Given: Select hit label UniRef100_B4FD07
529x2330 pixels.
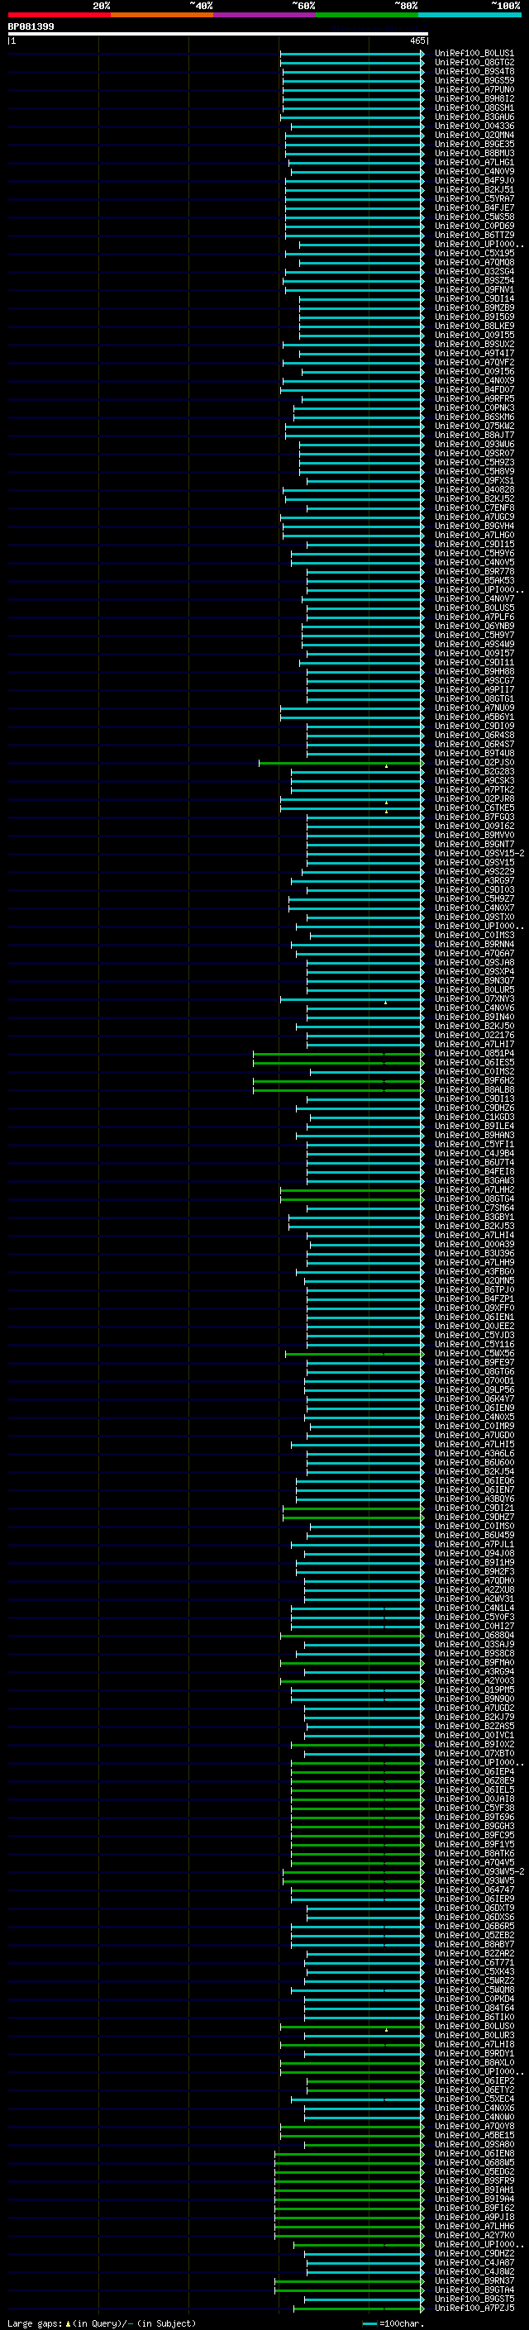Looking at the screenshot, I should coord(474,390).
